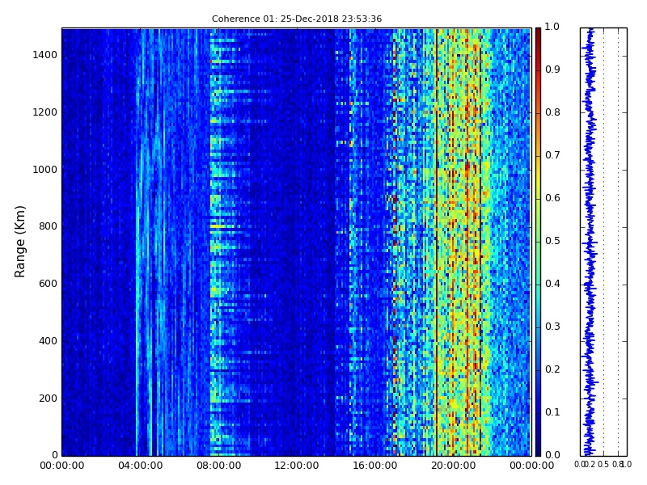The image size is (647, 485).
Task: Click the 400 range tick label
Action: [48, 341]
